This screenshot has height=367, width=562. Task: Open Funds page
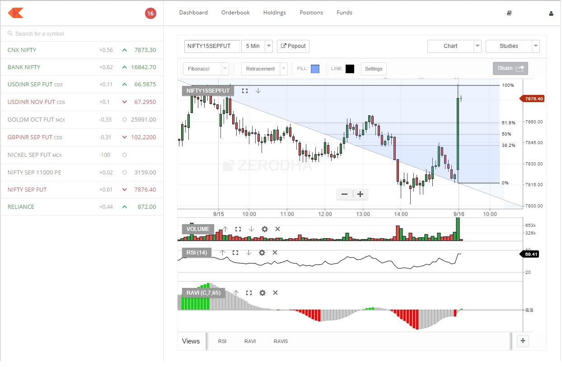(x=344, y=13)
